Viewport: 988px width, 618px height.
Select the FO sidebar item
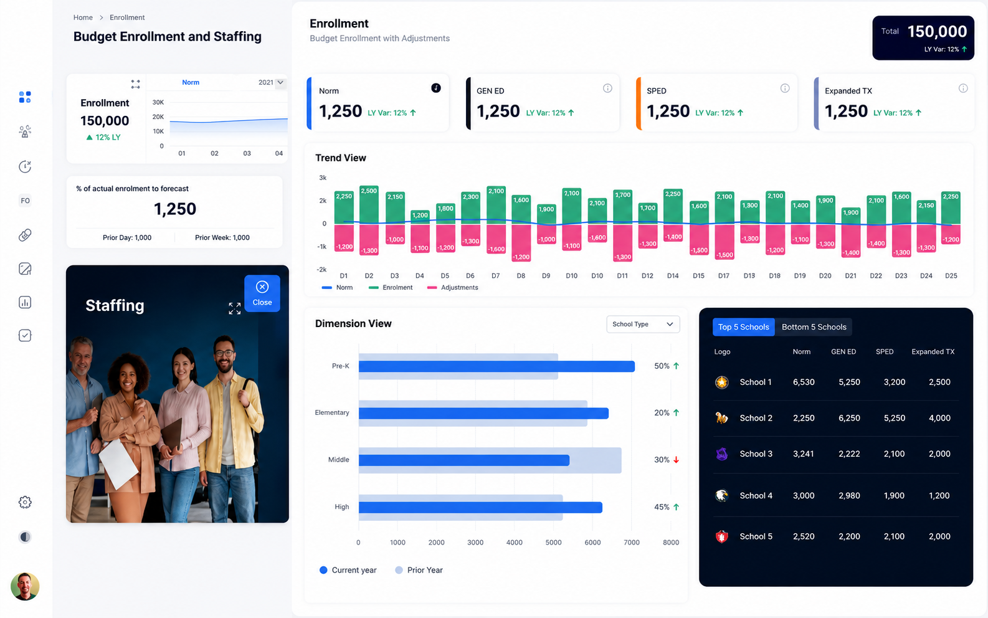(25, 201)
